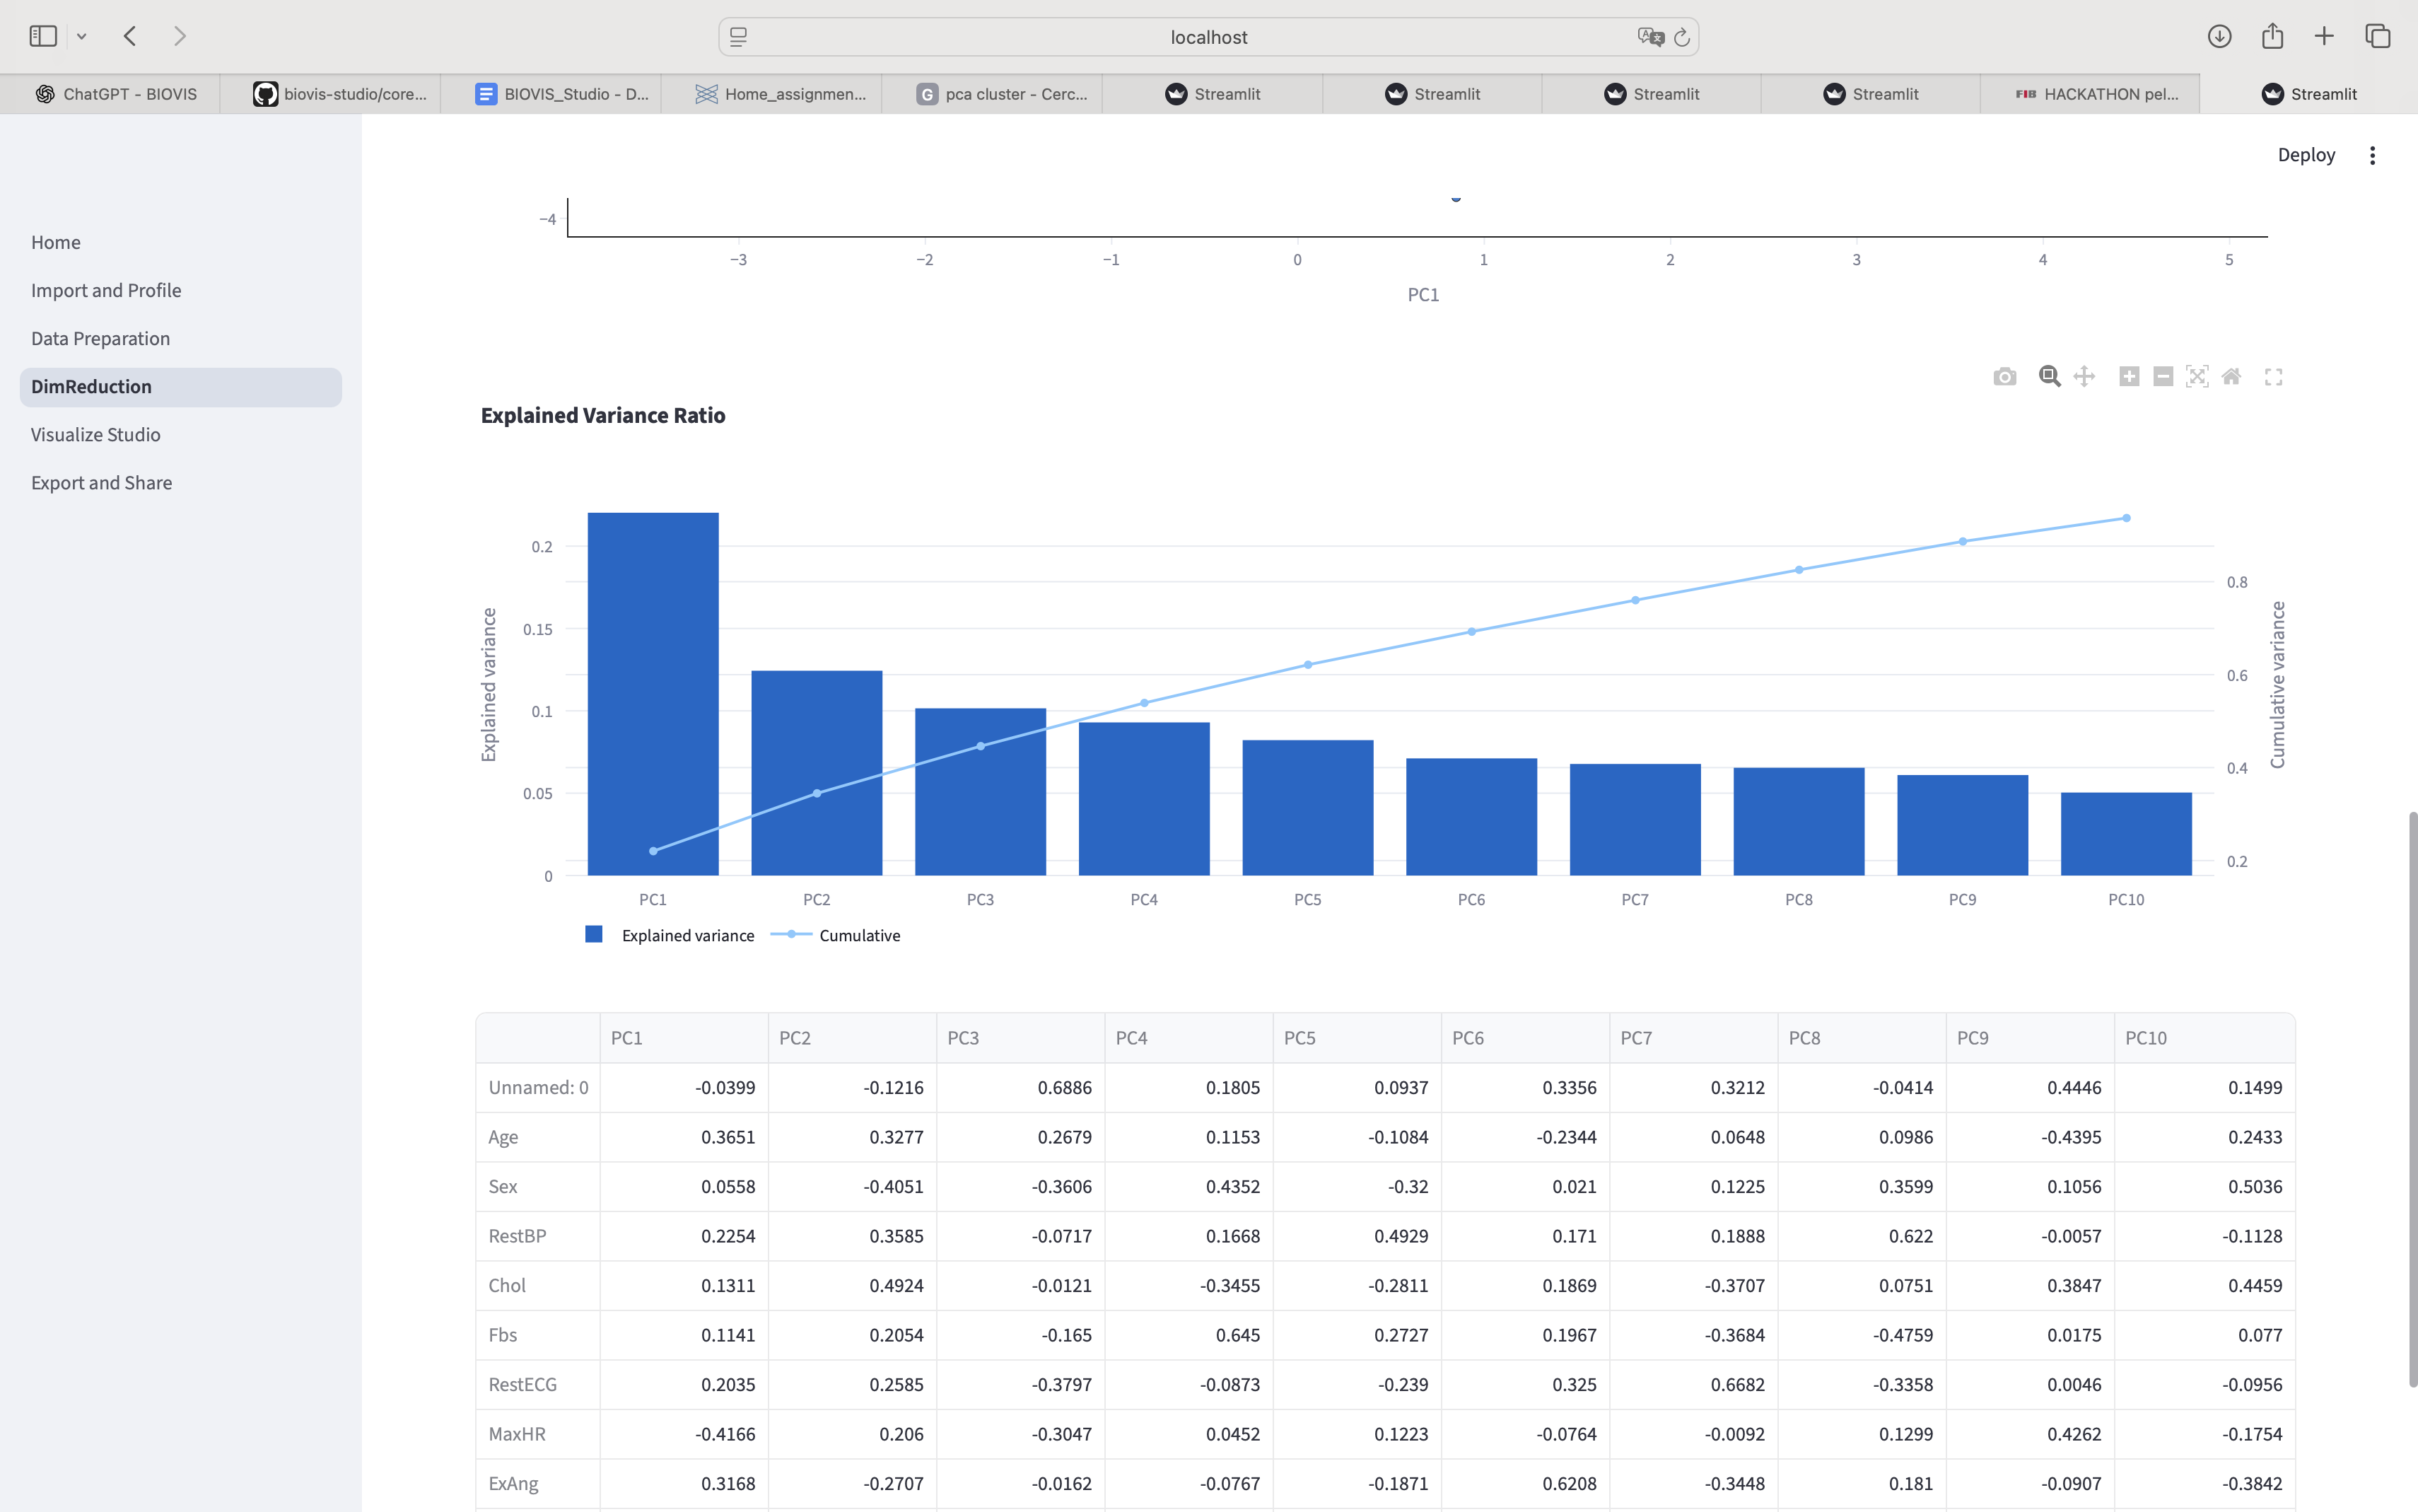Click the Deploy button
2418x1512 pixels.
2306,155
